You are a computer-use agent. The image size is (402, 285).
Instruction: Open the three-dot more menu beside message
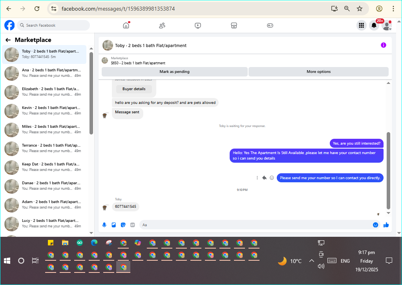coord(257,178)
